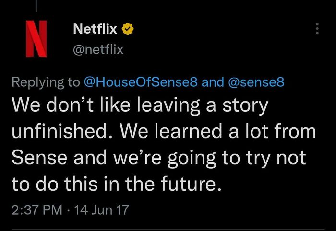Click the tweet line 'We don't like leaving a story'
Viewport: 336px width, 231px height.
pos(139,105)
